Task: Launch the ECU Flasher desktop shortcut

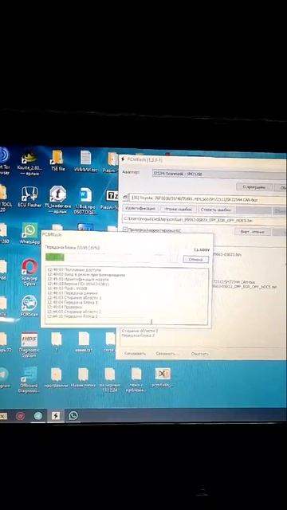Action: tap(29, 197)
